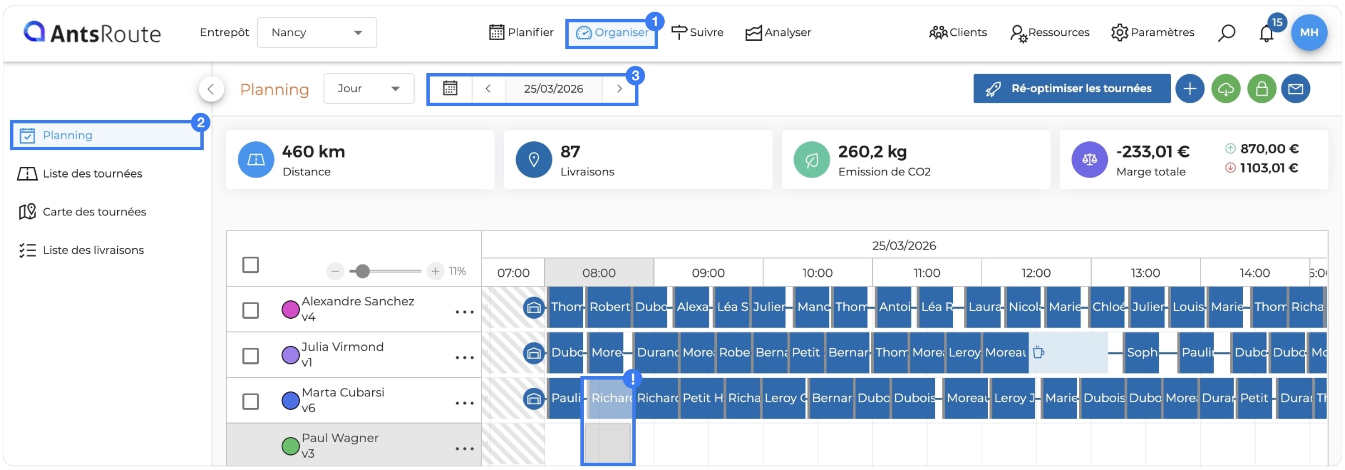Click the envelope email icon
Screen dimensions: 1345x470
(x=1295, y=89)
